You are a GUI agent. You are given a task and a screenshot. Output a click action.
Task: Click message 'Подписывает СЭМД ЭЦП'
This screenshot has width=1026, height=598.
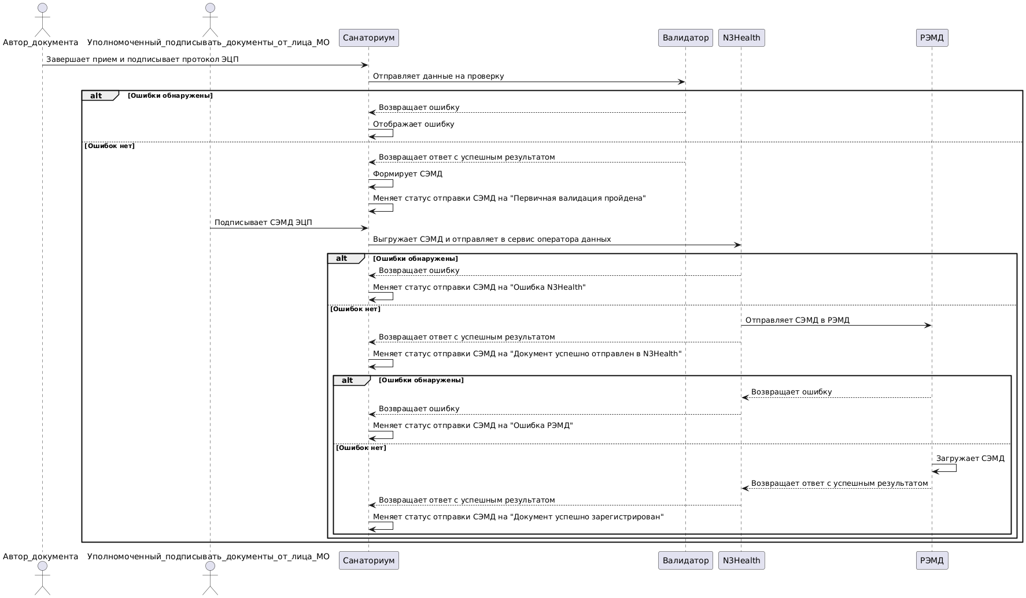coord(263,223)
